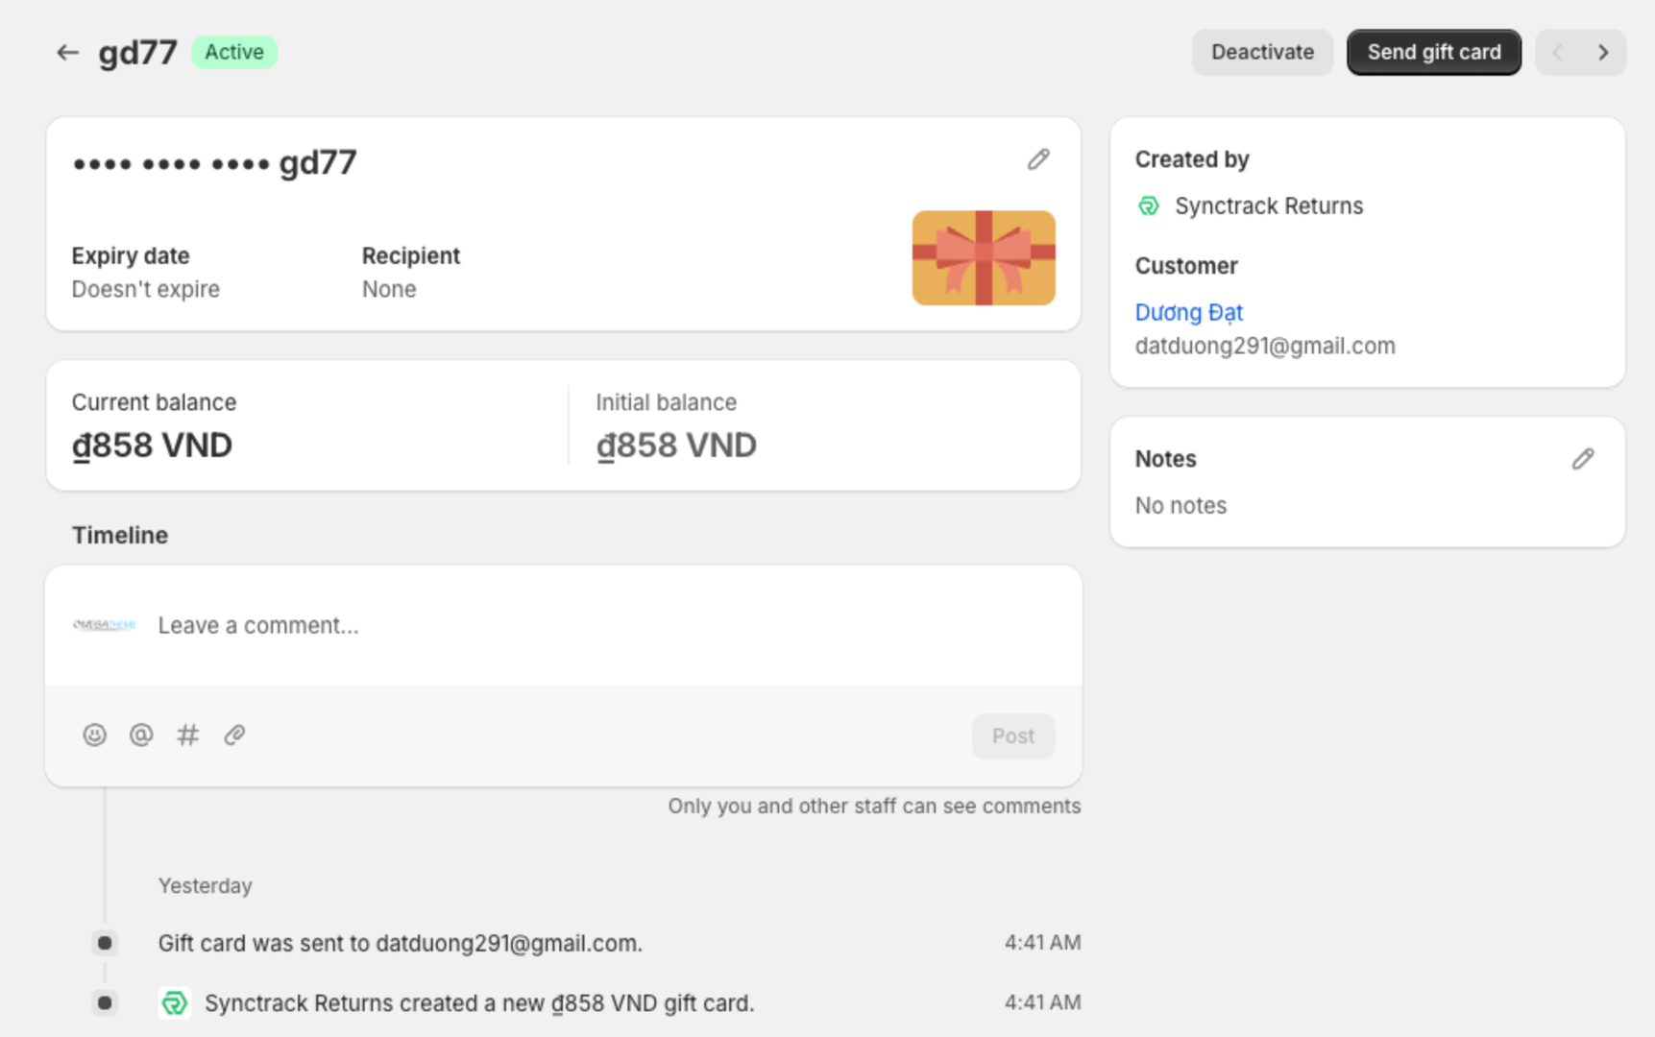The image size is (1655, 1037).
Task: Click the 'Gift card was sent' timeline marker
Action: click(x=105, y=944)
